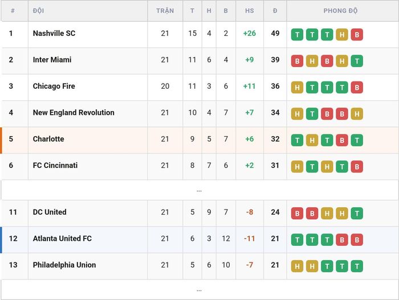Click FC Cincinnati's red B form badge

pyautogui.click(x=357, y=167)
